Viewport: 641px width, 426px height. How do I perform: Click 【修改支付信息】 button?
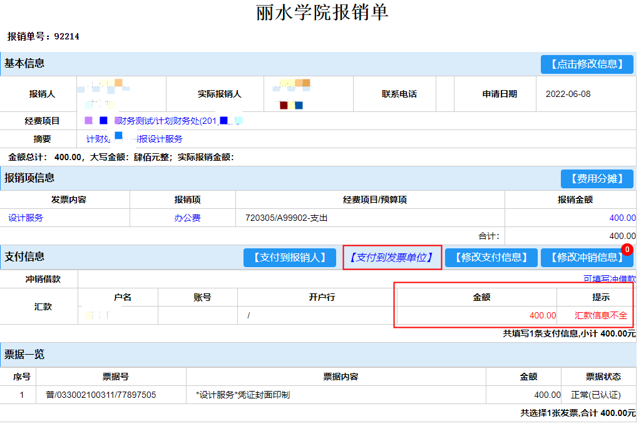click(x=491, y=257)
